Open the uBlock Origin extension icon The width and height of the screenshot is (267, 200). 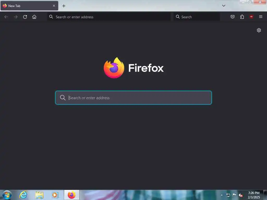pyautogui.click(x=251, y=17)
